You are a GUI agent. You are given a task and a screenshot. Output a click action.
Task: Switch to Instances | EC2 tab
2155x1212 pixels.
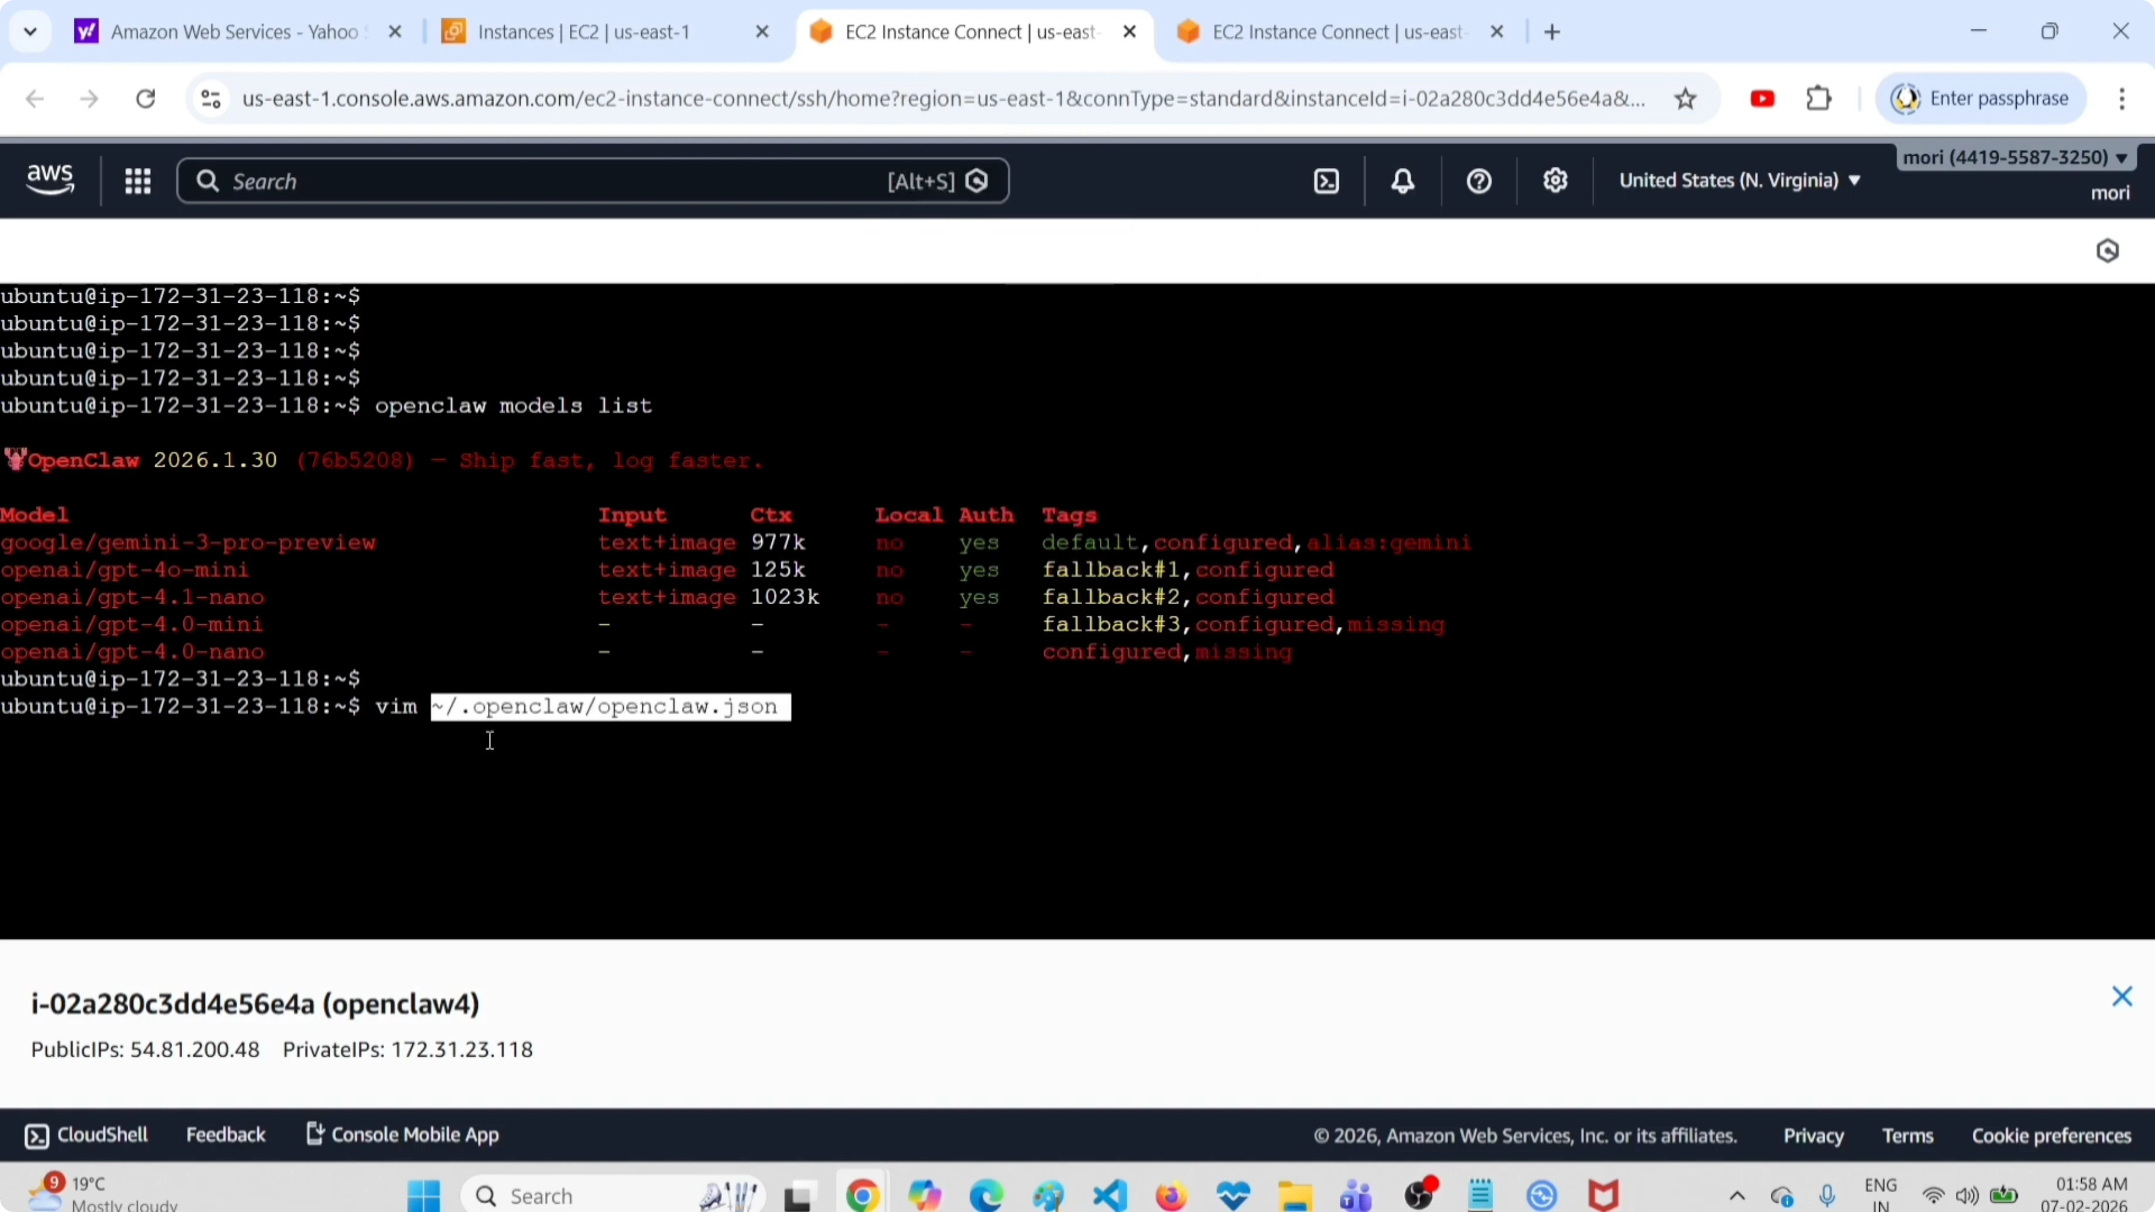tap(583, 33)
